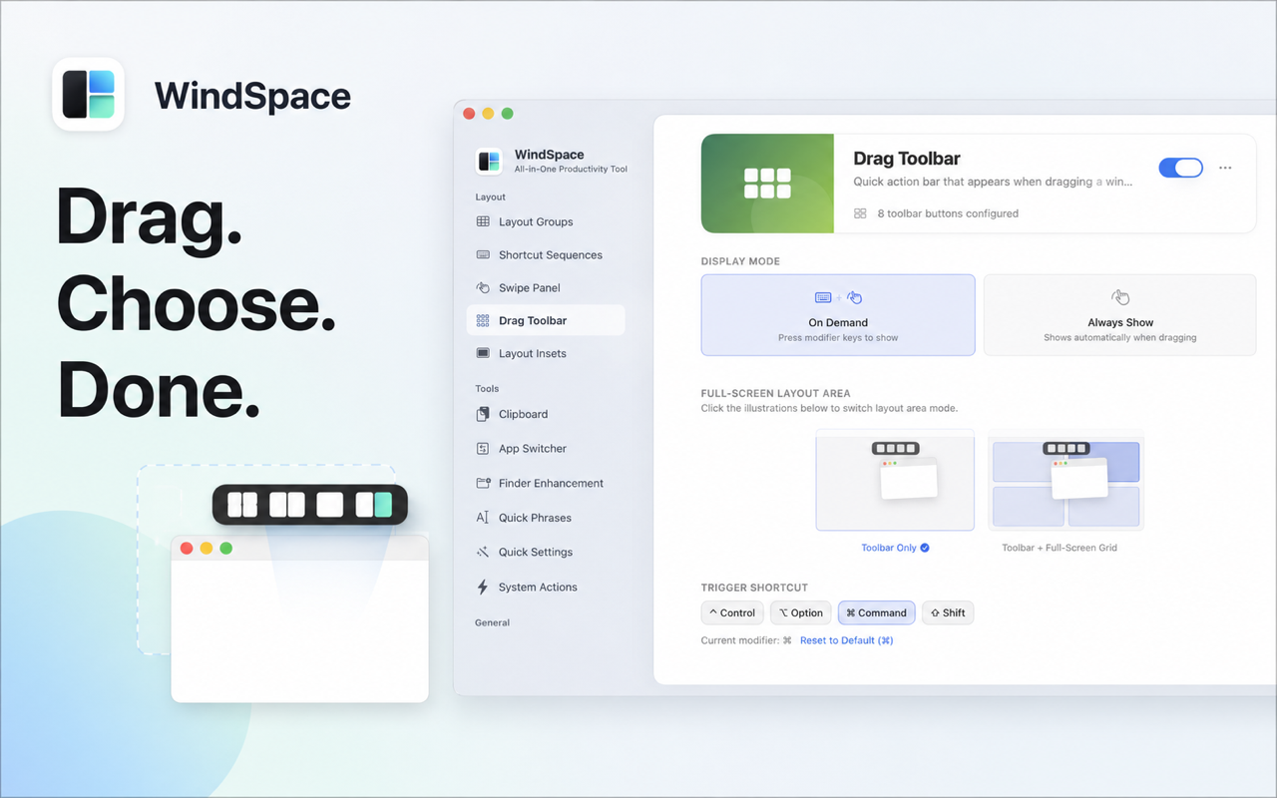Click the Layout Groups grid icon
Screen dimensions: 1277x798
483,221
